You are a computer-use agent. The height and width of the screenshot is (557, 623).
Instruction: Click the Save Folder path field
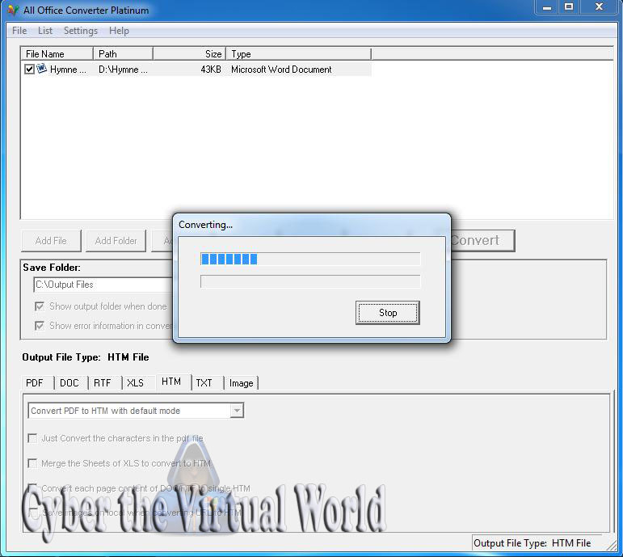click(x=103, y=285)
